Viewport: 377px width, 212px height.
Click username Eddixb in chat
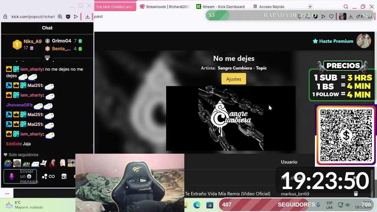(x=13, y=144)
